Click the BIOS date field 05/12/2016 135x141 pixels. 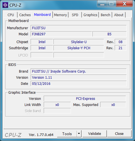tap(78, 83)
